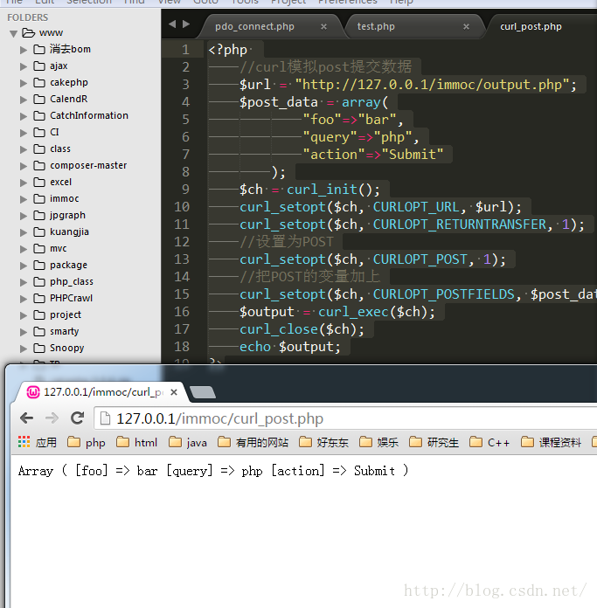Open the 研究生 bookmarks folder
The width and height of the screenshot is (597, 608).
[434, 442]
